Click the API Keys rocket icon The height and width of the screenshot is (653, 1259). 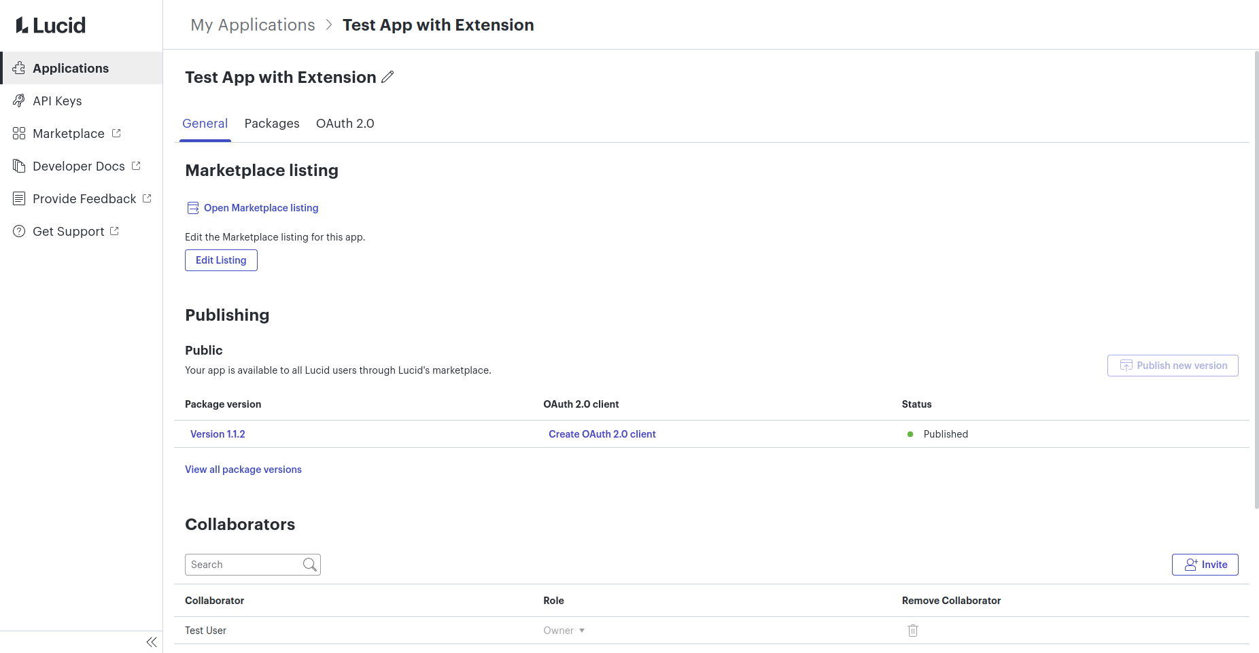tap(19, 101)
